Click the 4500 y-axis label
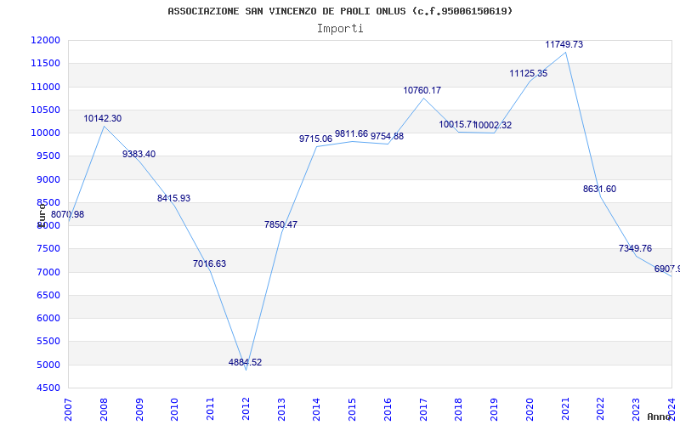This screenshot has width=680, height=425. point(48,388)
